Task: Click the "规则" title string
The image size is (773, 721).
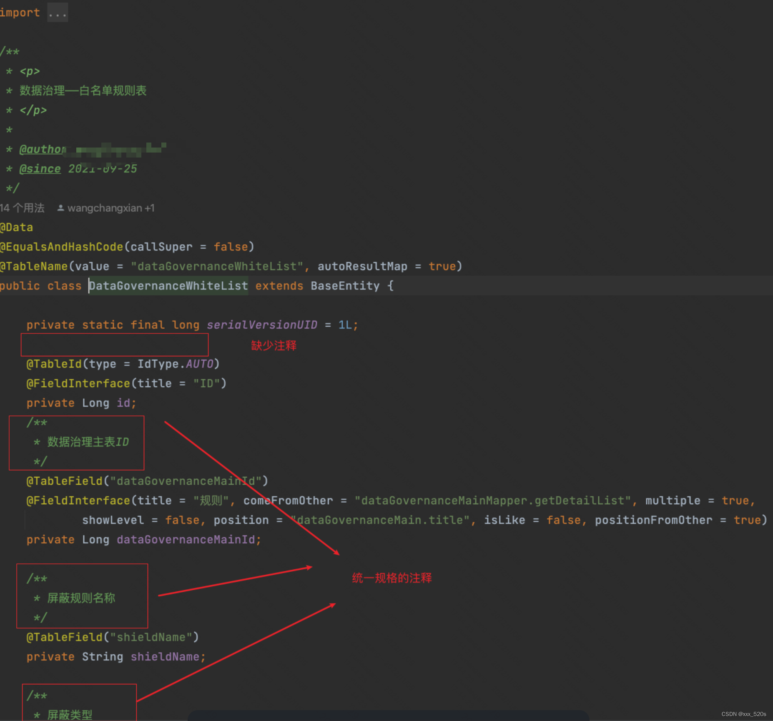Action: 211,501
